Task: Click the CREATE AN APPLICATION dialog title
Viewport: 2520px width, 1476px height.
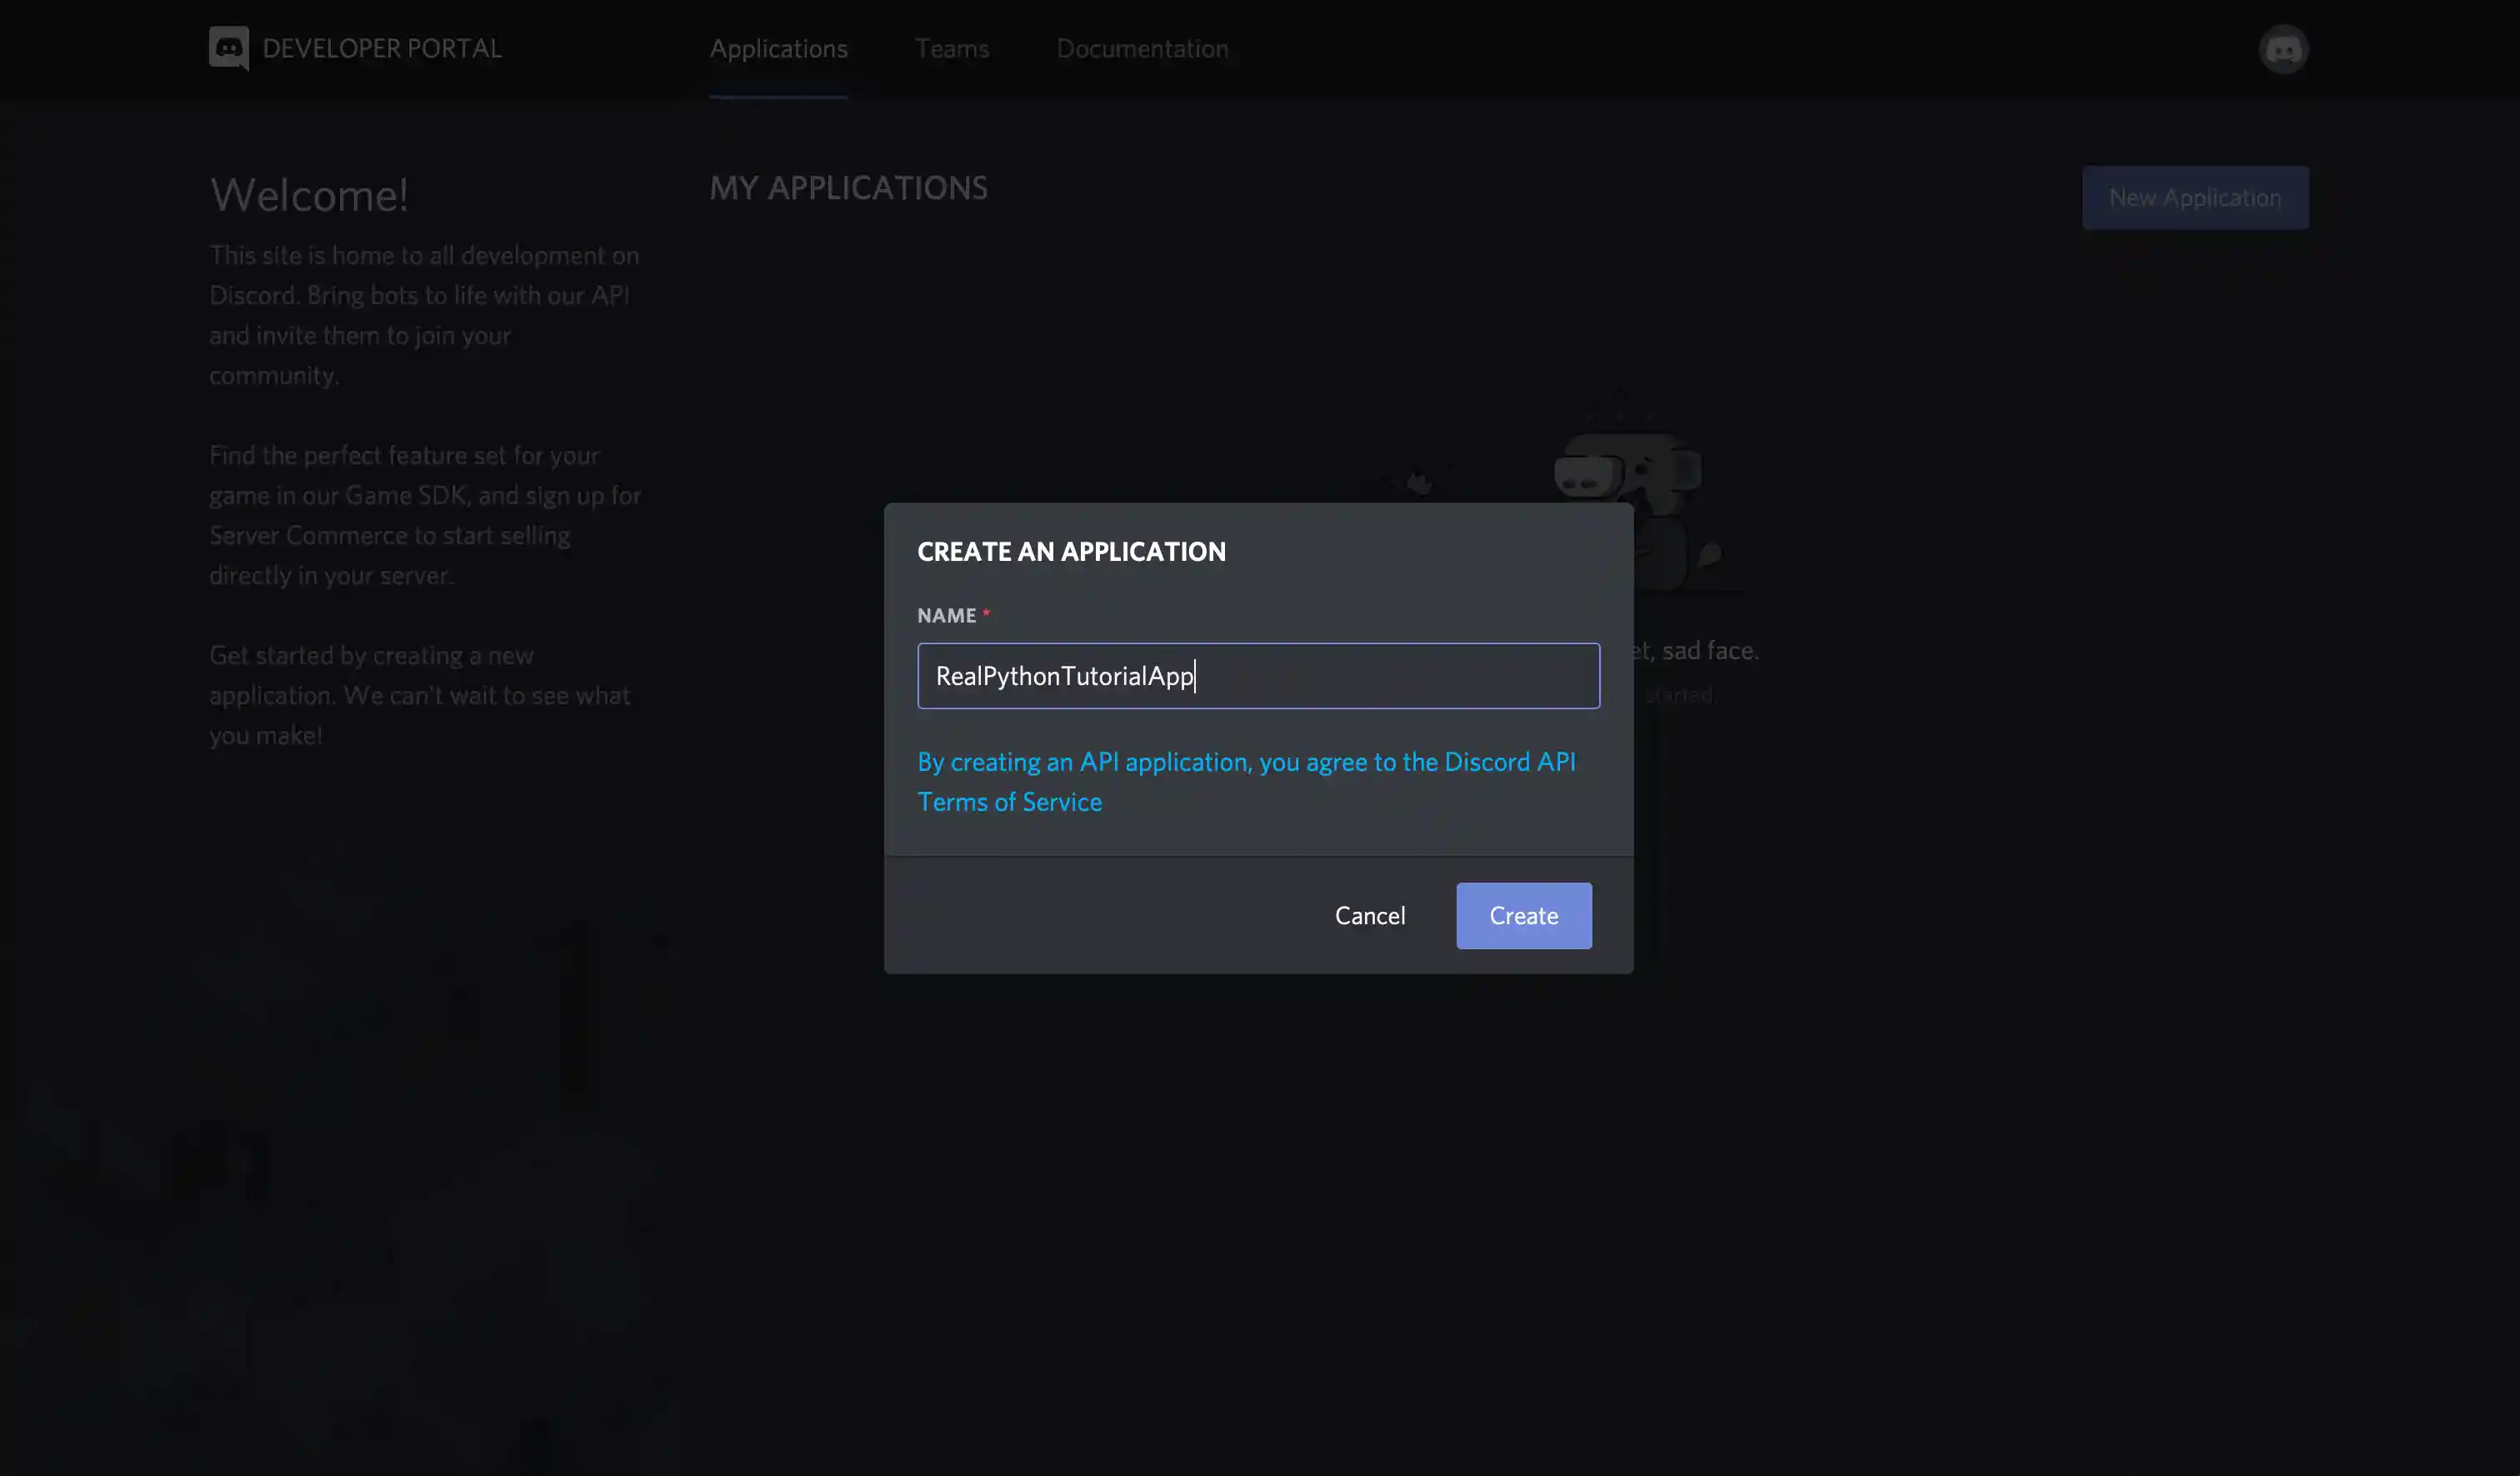Action: click(1071, 551)
